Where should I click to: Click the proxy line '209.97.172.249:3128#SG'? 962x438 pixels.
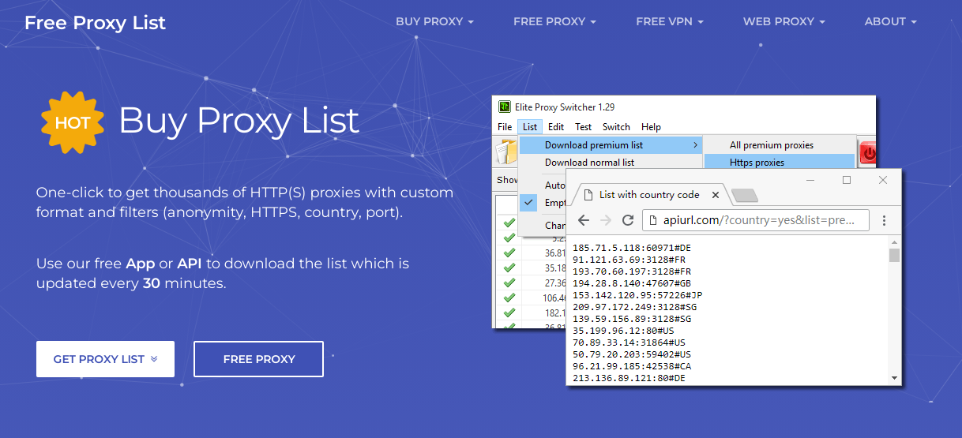tap(635, 307)
